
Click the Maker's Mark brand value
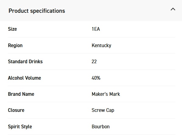(x=106, y=94)
